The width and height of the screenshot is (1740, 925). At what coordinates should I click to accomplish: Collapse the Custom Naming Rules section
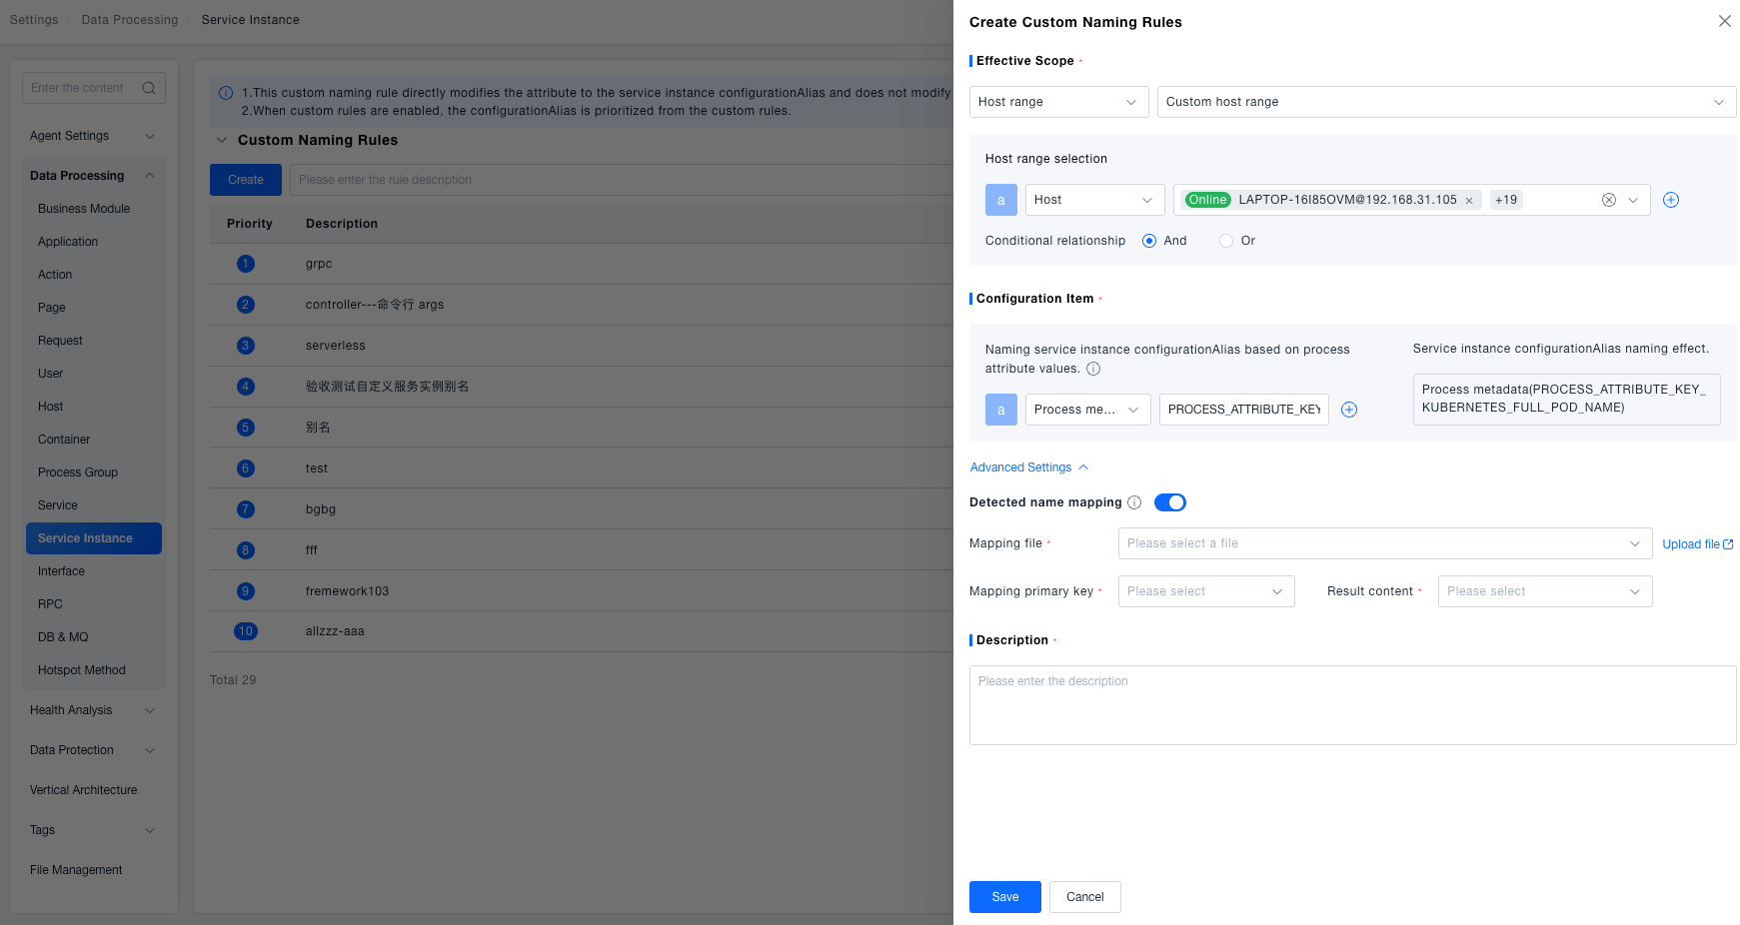click(x=222, y=140)
